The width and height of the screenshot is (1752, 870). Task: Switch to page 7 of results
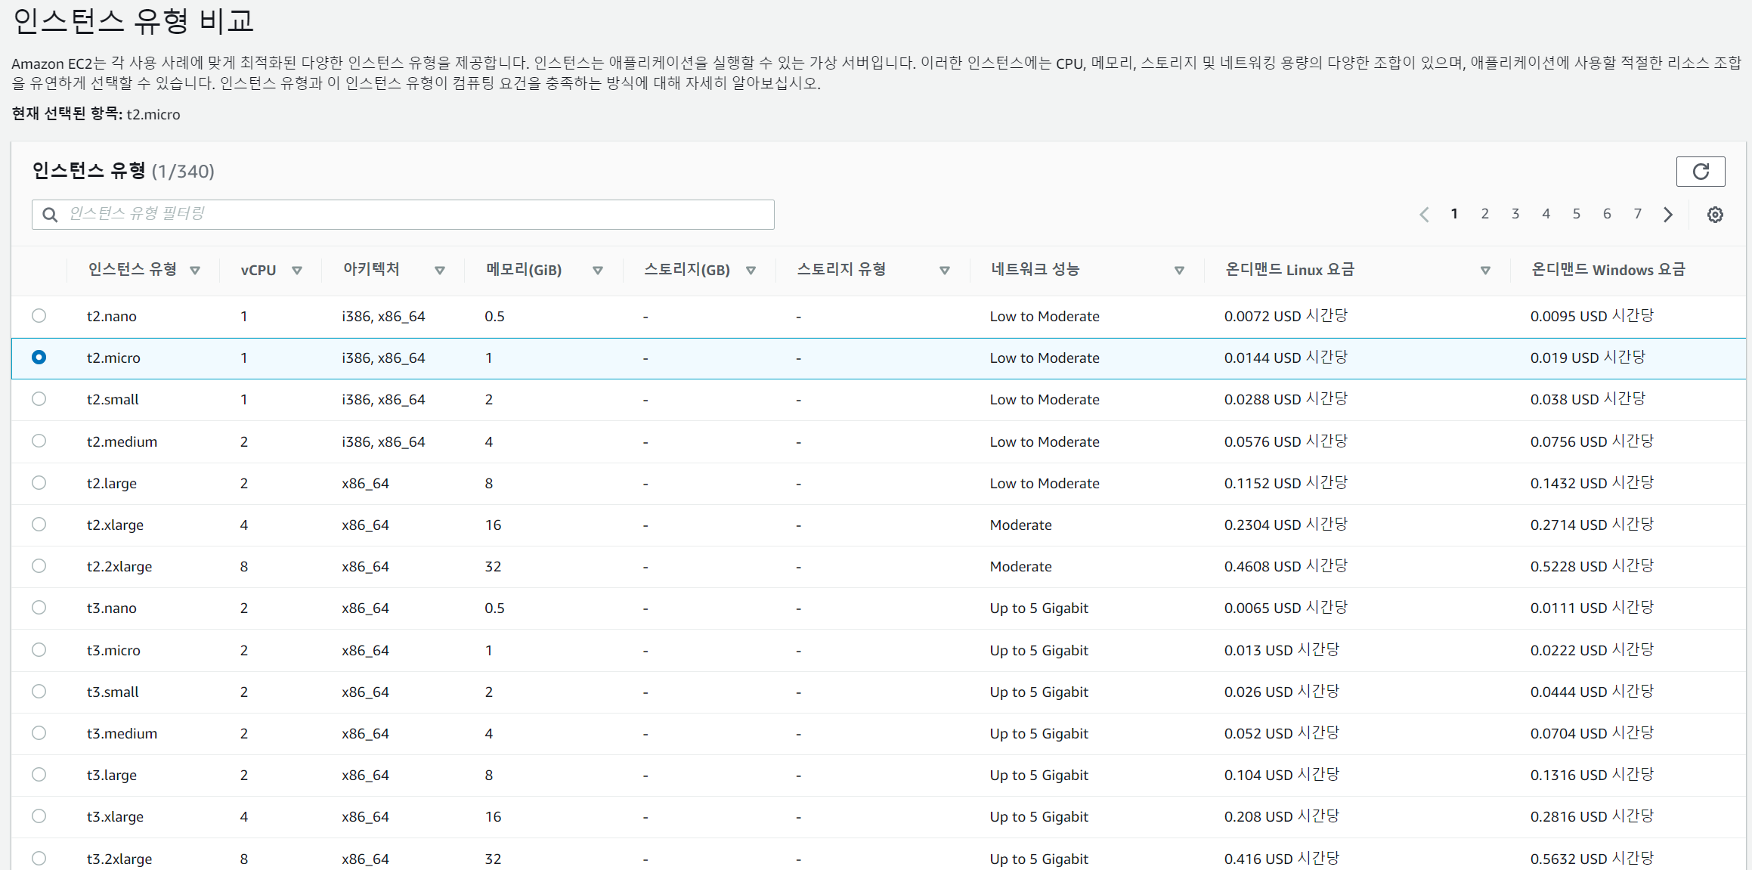(x=1637, y=214)
